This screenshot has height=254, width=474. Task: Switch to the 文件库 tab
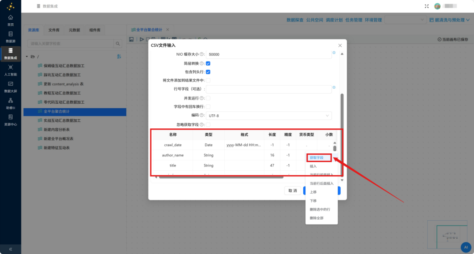54,30
